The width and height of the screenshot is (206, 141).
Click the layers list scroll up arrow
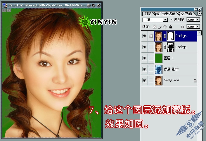[x=199, y=33]
